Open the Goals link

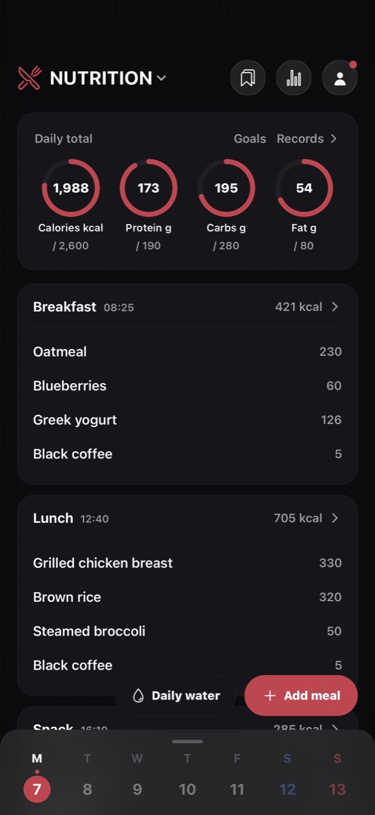[x=250, y=139]
